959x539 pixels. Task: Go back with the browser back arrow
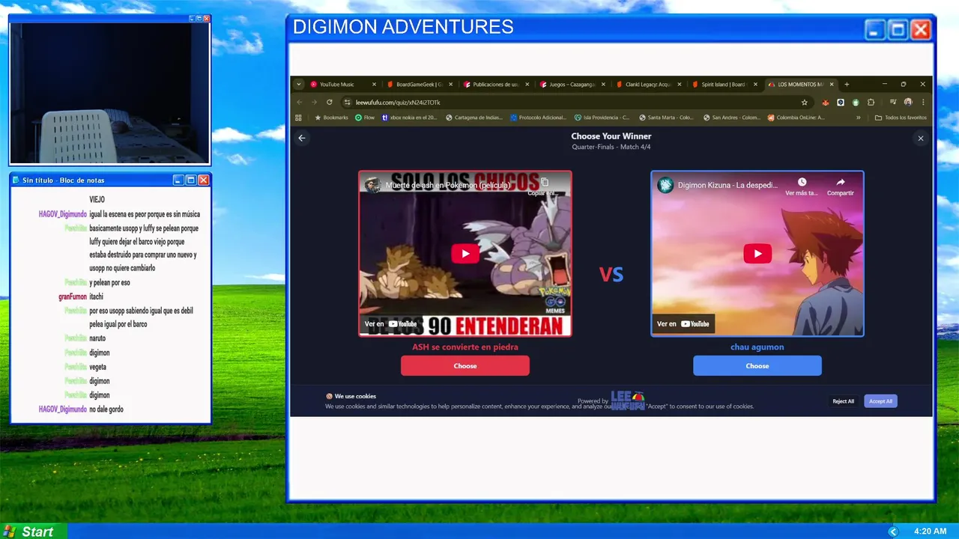pyautogui.click(x=300, y=102)
